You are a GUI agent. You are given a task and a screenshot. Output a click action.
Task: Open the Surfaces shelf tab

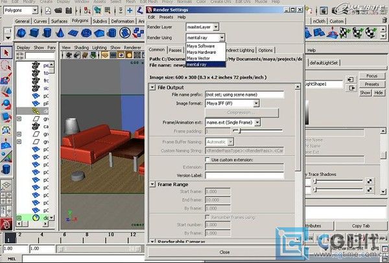[x=59, y=21]
